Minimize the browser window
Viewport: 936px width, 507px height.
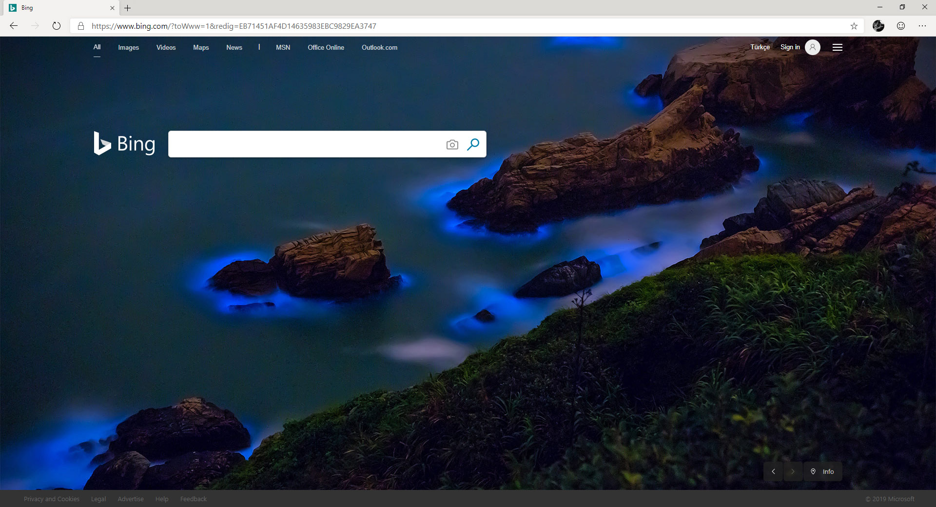click(880, 7)
